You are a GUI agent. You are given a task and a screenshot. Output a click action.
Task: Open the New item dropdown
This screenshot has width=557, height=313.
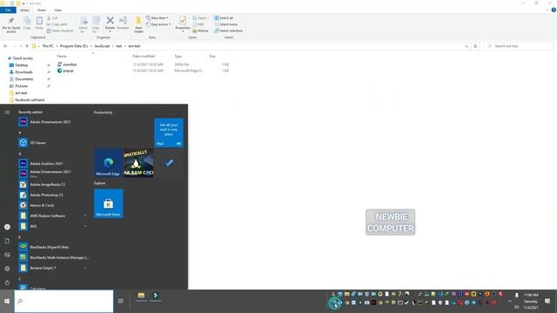158,17
